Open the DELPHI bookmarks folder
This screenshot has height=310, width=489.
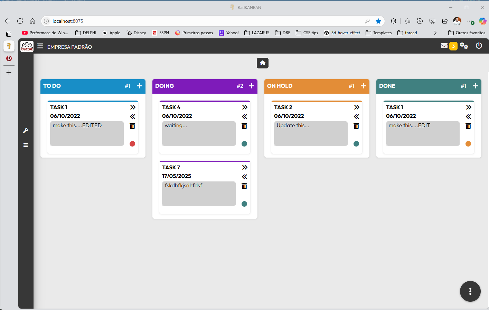click(x=86, y=33)
